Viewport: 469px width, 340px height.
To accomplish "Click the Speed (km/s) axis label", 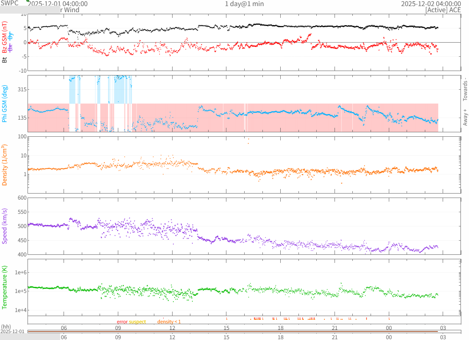I will [x=5, y=226].
